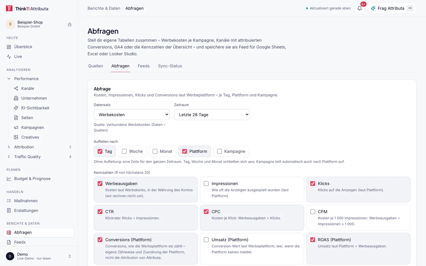This screenshot has width=426, height=266.
Task: Open Überblick in the sidebar
Action: pos(39,47)
